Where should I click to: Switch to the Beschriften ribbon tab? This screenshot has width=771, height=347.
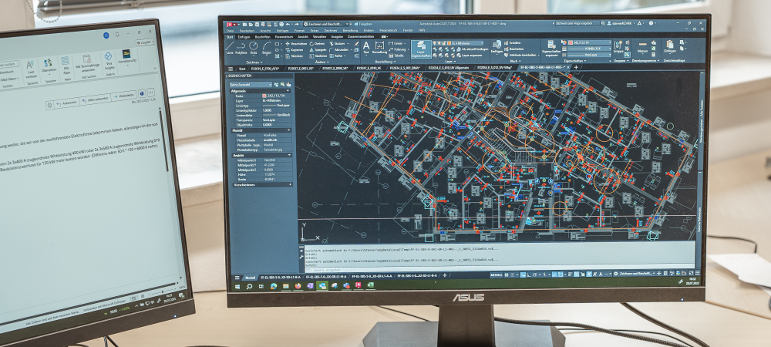coord(263,36)
